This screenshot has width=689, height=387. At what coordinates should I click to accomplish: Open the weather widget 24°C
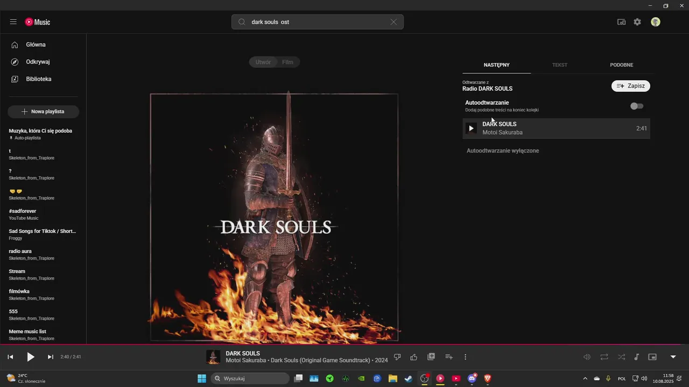[x=25, y=378]
